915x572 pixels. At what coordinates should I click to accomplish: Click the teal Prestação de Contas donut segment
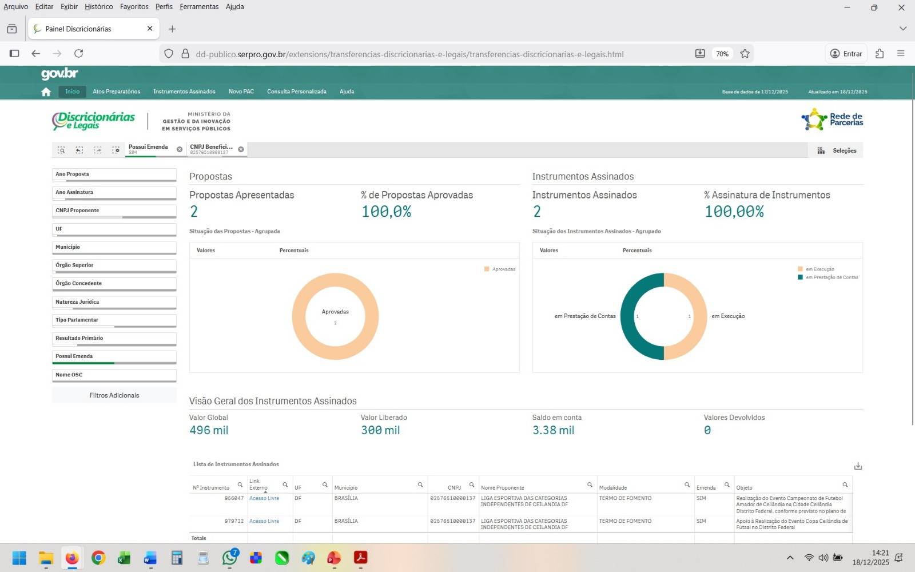628,316
